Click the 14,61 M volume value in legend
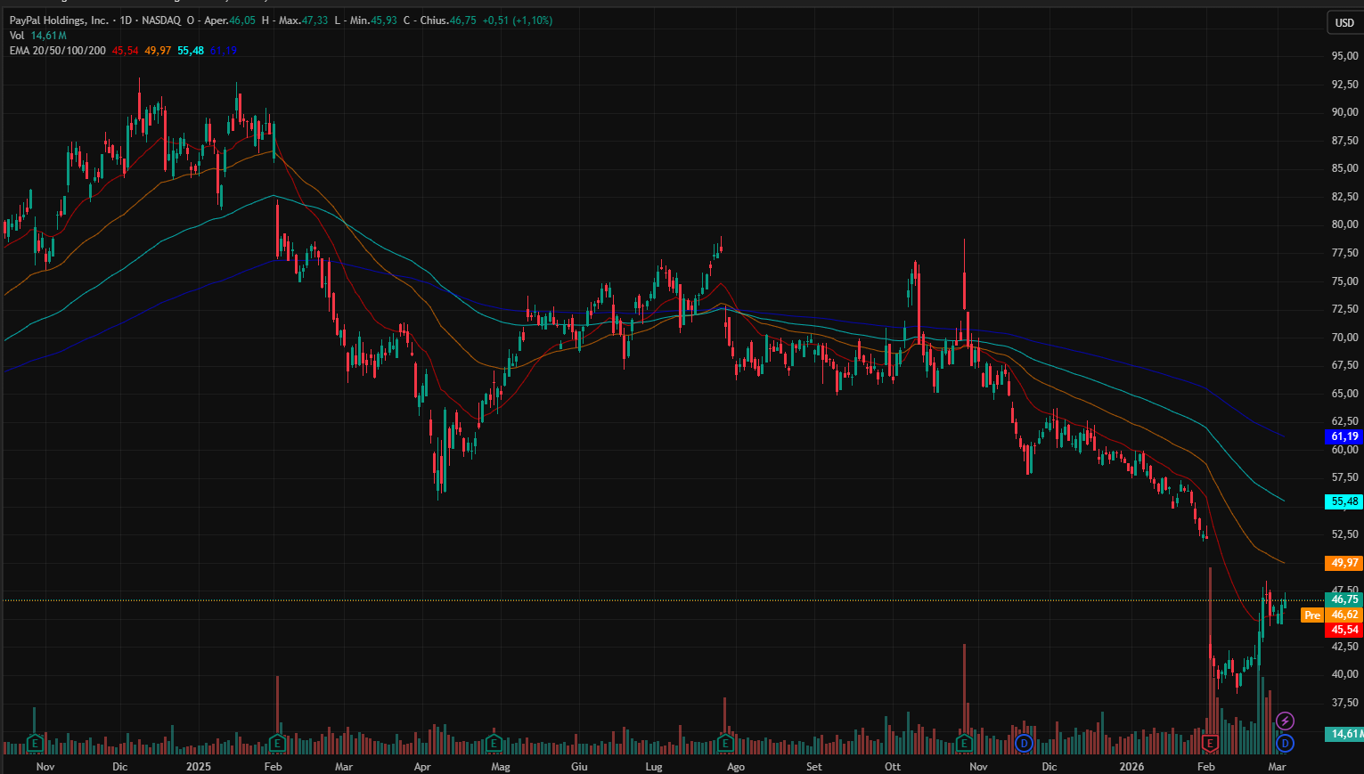 pyautogui.click(x=49, y=36)
